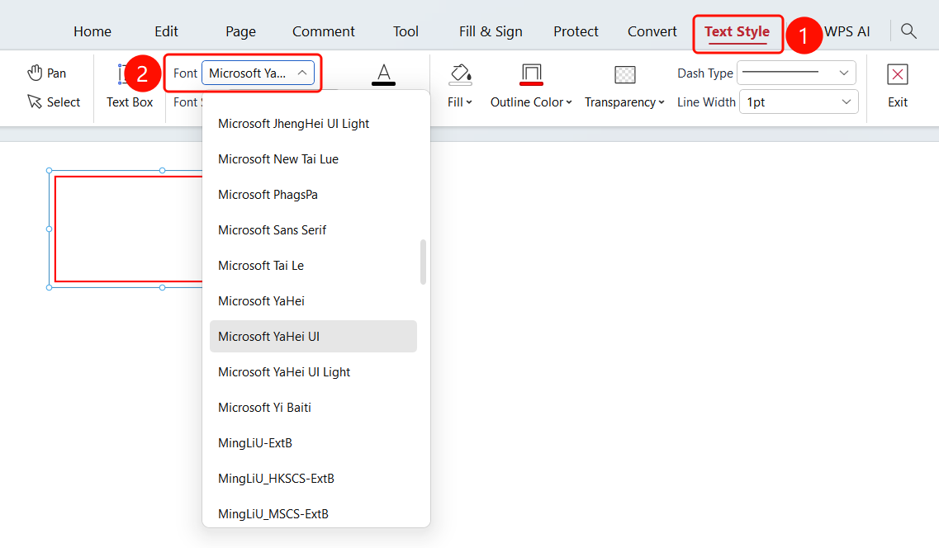Open the Convert tab
Viewport: 939px width, 548px height.
pos(652,31)
